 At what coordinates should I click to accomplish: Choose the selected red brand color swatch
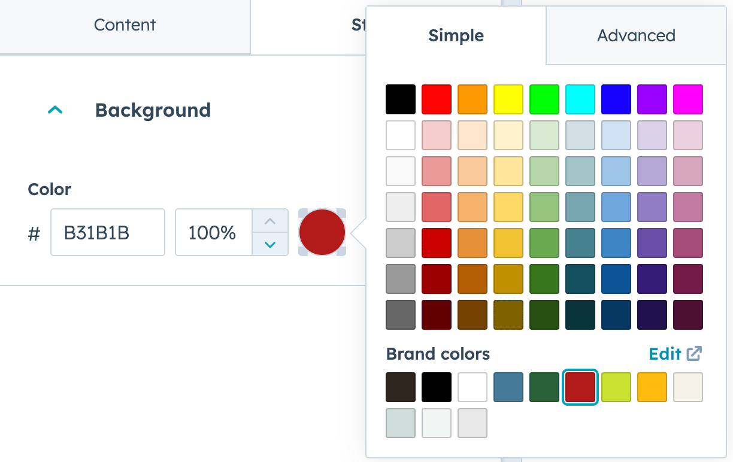tap(580, 387)
